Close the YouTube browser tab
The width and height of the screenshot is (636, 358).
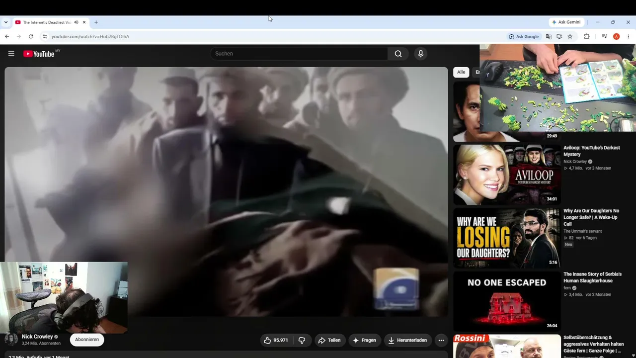coord(84,22)
